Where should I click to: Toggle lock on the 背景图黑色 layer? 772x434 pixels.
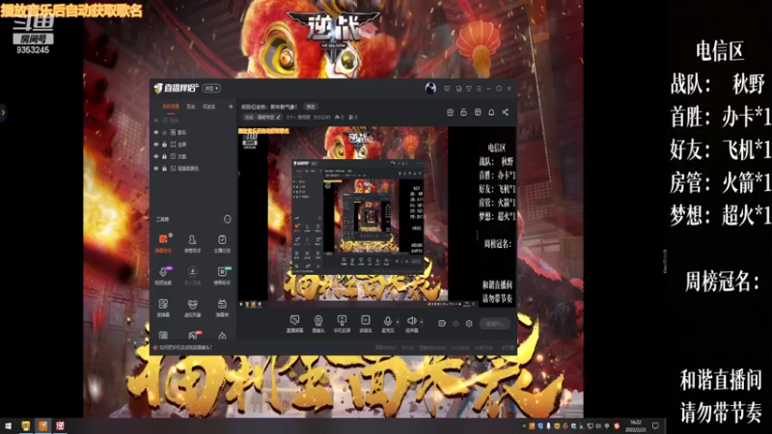pos(164,168)
